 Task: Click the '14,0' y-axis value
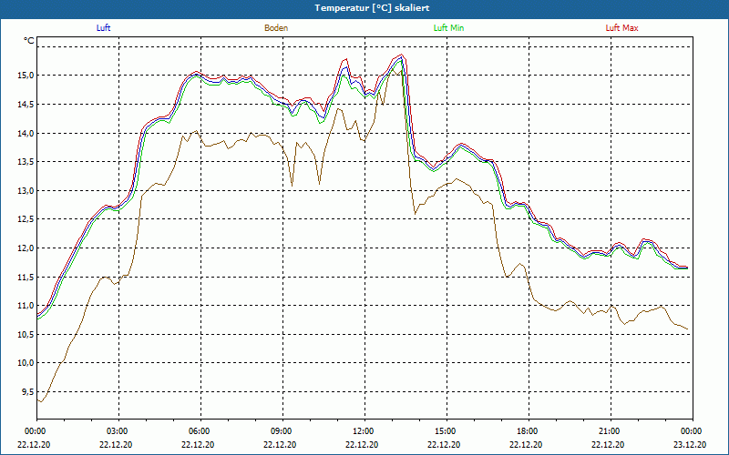pyautogui.click(x=26, y=133)
